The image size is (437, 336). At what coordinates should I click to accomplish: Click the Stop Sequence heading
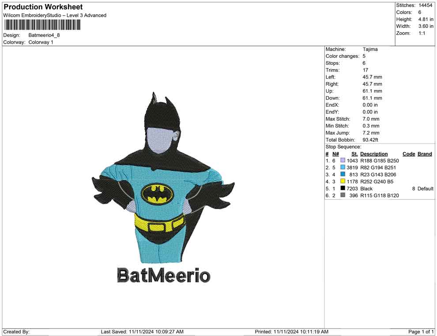343,147
